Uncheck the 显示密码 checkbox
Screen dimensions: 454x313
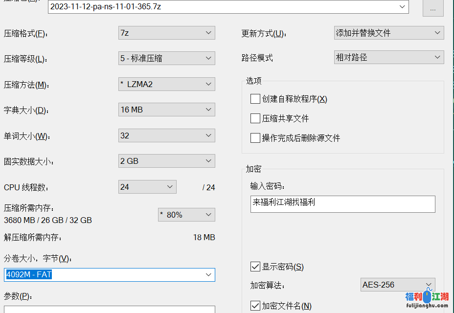click(255, 267)
